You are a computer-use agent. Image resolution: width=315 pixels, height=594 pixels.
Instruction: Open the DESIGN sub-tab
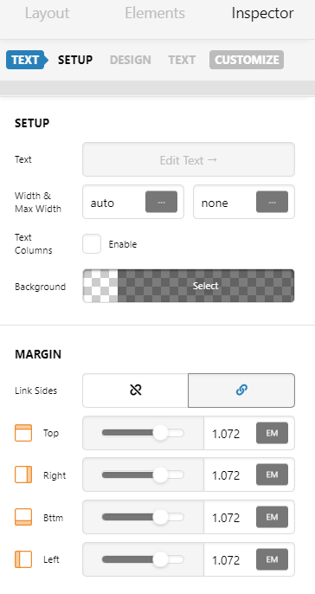point(130,60)
